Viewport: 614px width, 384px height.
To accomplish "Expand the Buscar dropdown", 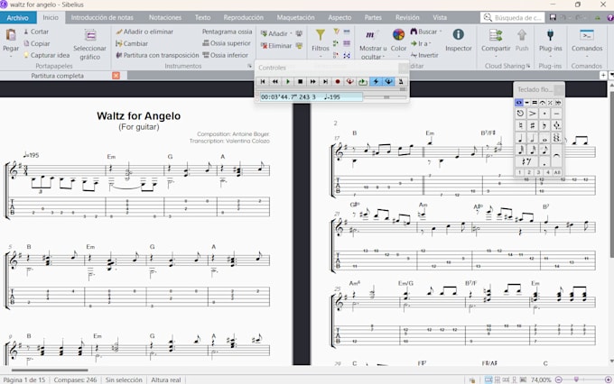I will (439, 32).
